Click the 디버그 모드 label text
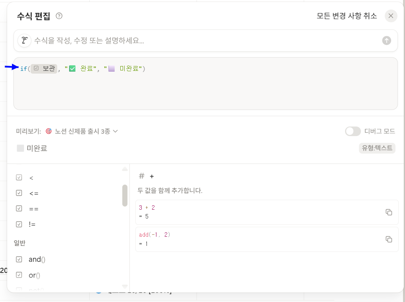This screenshot has height=302, width=405. coord(380,131)
